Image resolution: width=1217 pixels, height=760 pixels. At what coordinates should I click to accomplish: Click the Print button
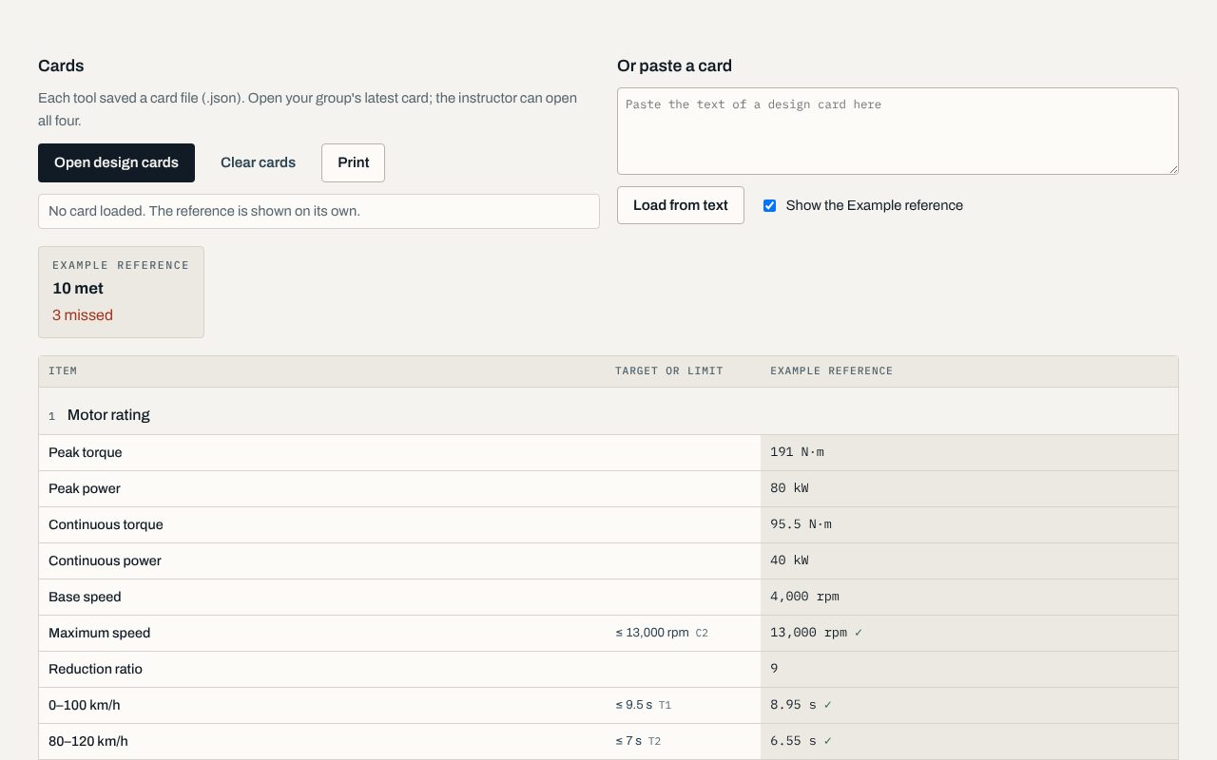click(353, 162)
